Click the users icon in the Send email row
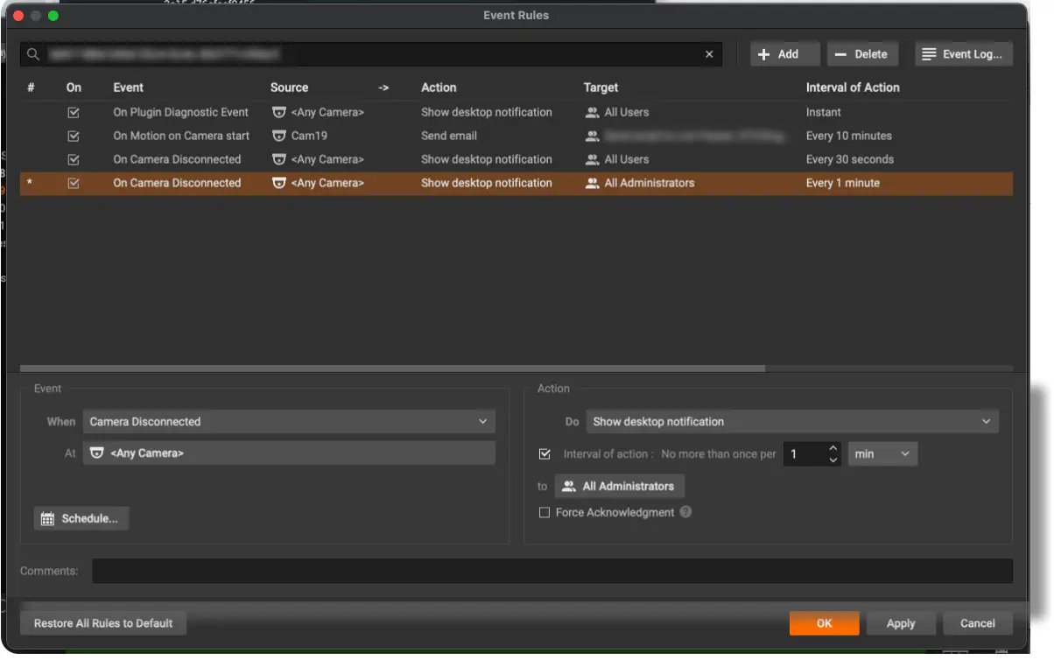Image resolution: width=1054 pixels, height=660 pixels. [x=593, y=136]
